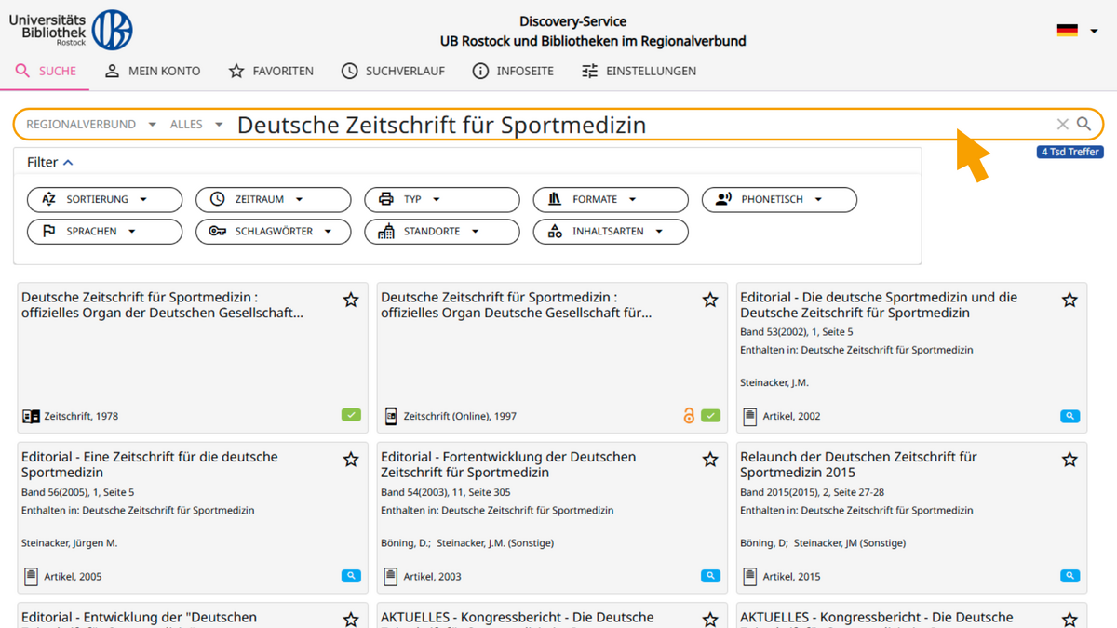Open the Zeitraum filter dropdown
The width and height of the screenshot is (1117, 628).
(x=273, y=199)
